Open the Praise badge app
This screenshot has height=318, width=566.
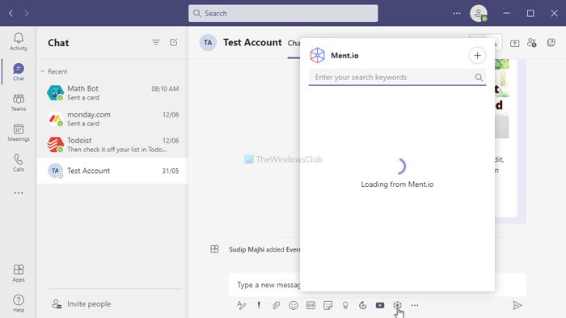point(345,305)
